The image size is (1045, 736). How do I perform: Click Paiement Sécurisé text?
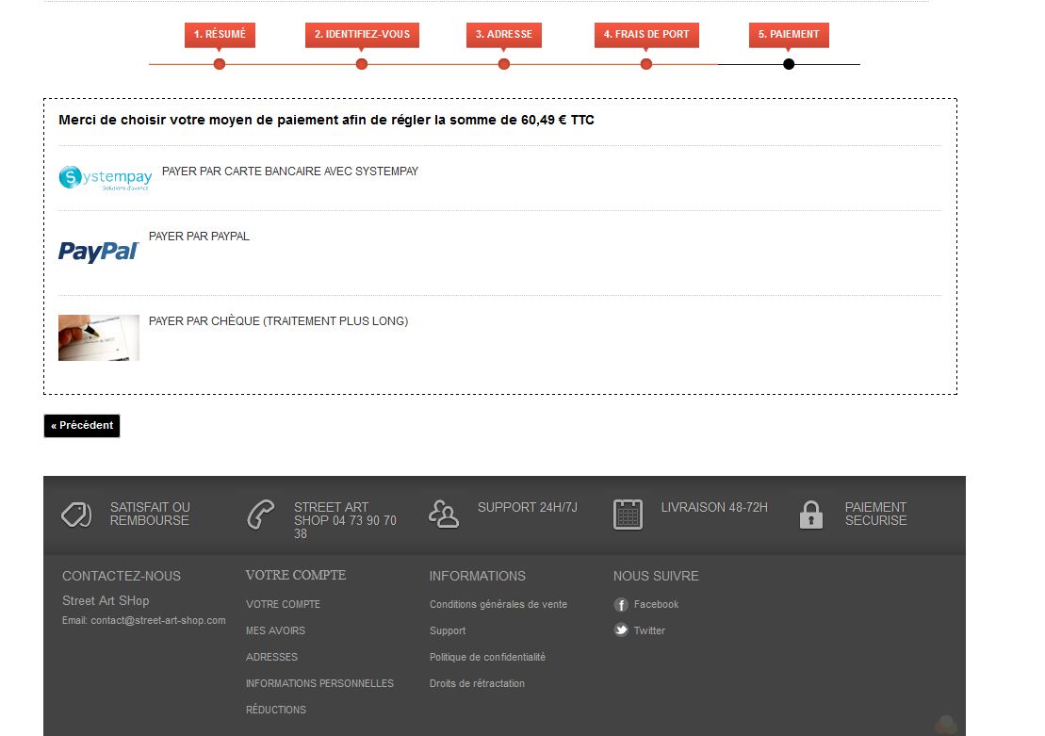tap(875, 514)
